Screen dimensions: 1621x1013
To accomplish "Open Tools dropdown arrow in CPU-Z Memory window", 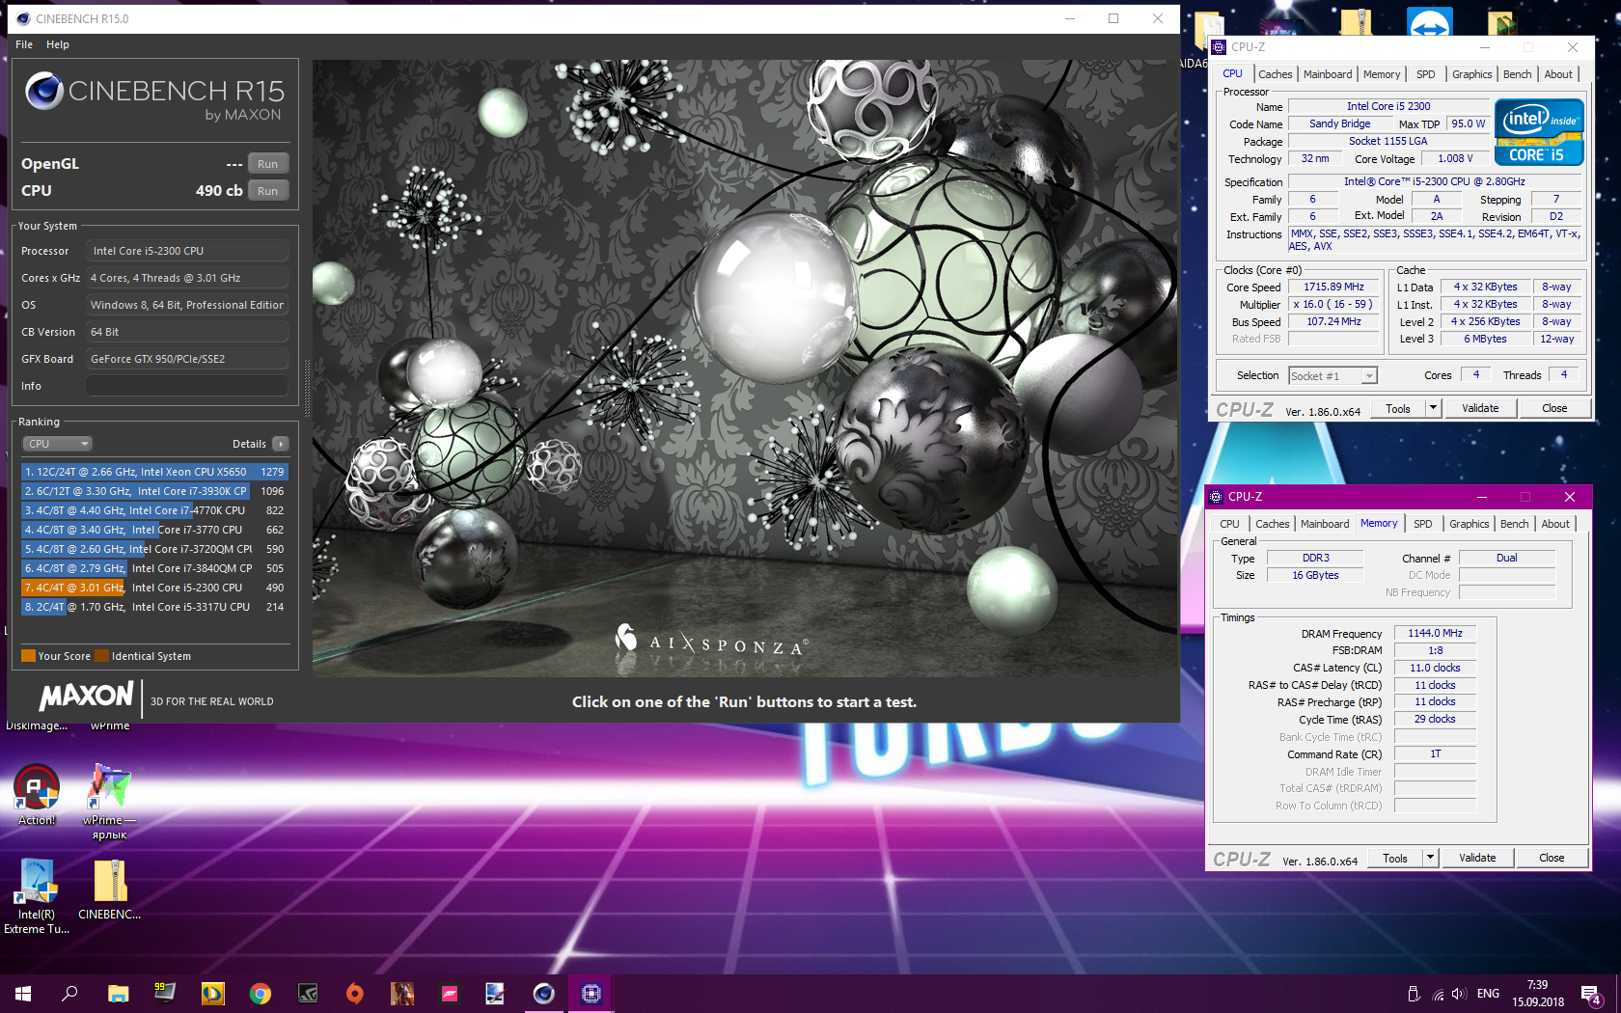I will tap(1431, 858).
